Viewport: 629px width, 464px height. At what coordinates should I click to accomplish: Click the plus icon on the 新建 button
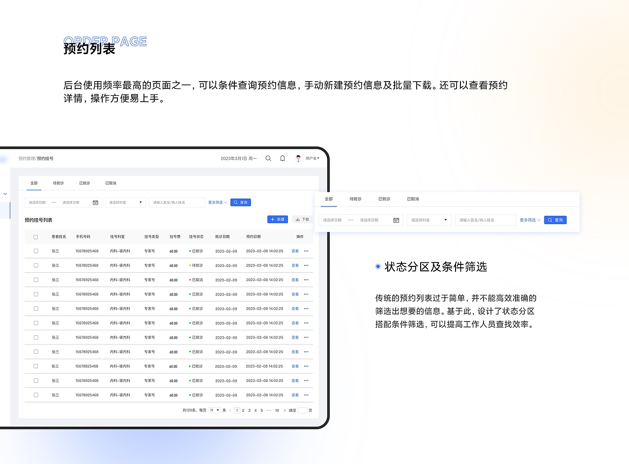[x=272, y=219]
